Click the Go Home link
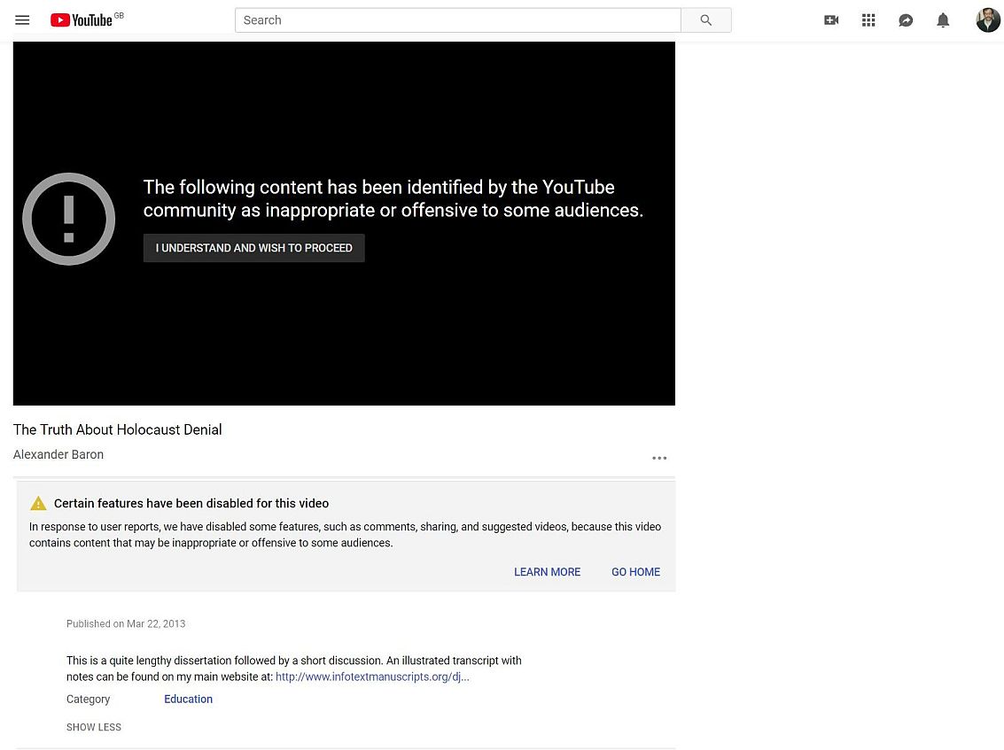The height and width of the screenshot is (750, 1004). (x=635, y=572)
